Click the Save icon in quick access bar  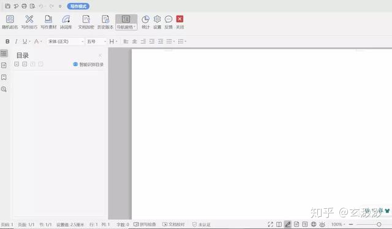click(x=8, y=6)
